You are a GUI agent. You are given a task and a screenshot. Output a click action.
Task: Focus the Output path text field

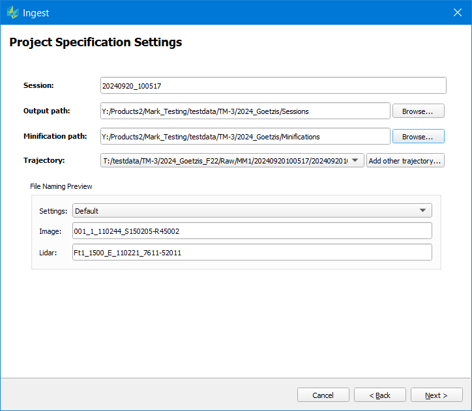(x=244, y=111)
